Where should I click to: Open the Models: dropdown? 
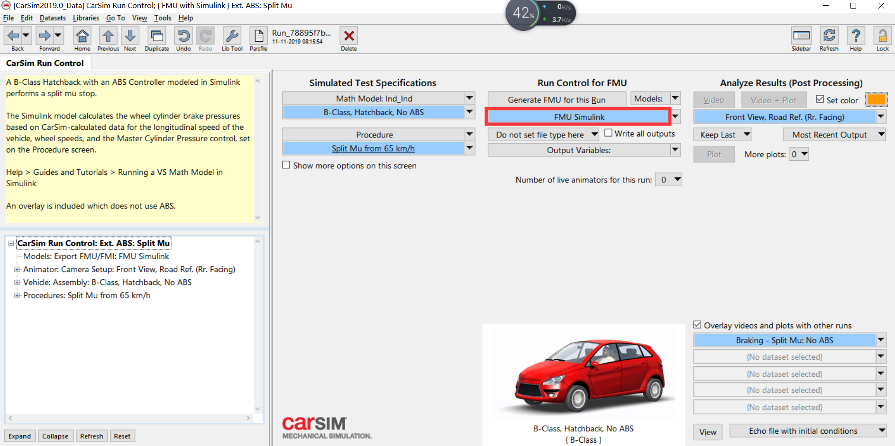[656, 99]
